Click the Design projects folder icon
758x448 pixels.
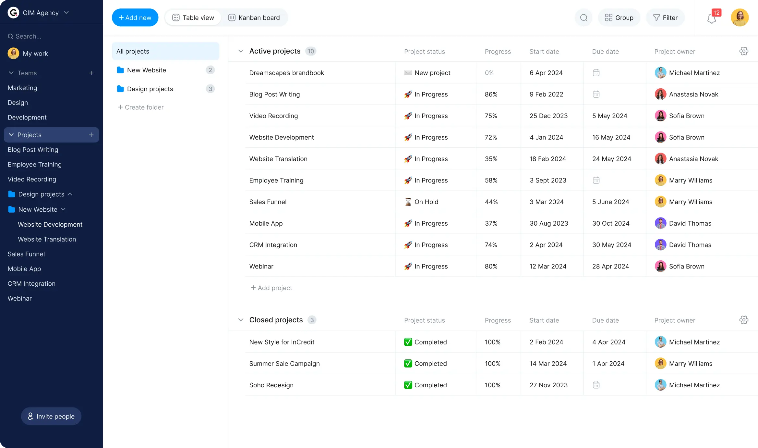121,89
